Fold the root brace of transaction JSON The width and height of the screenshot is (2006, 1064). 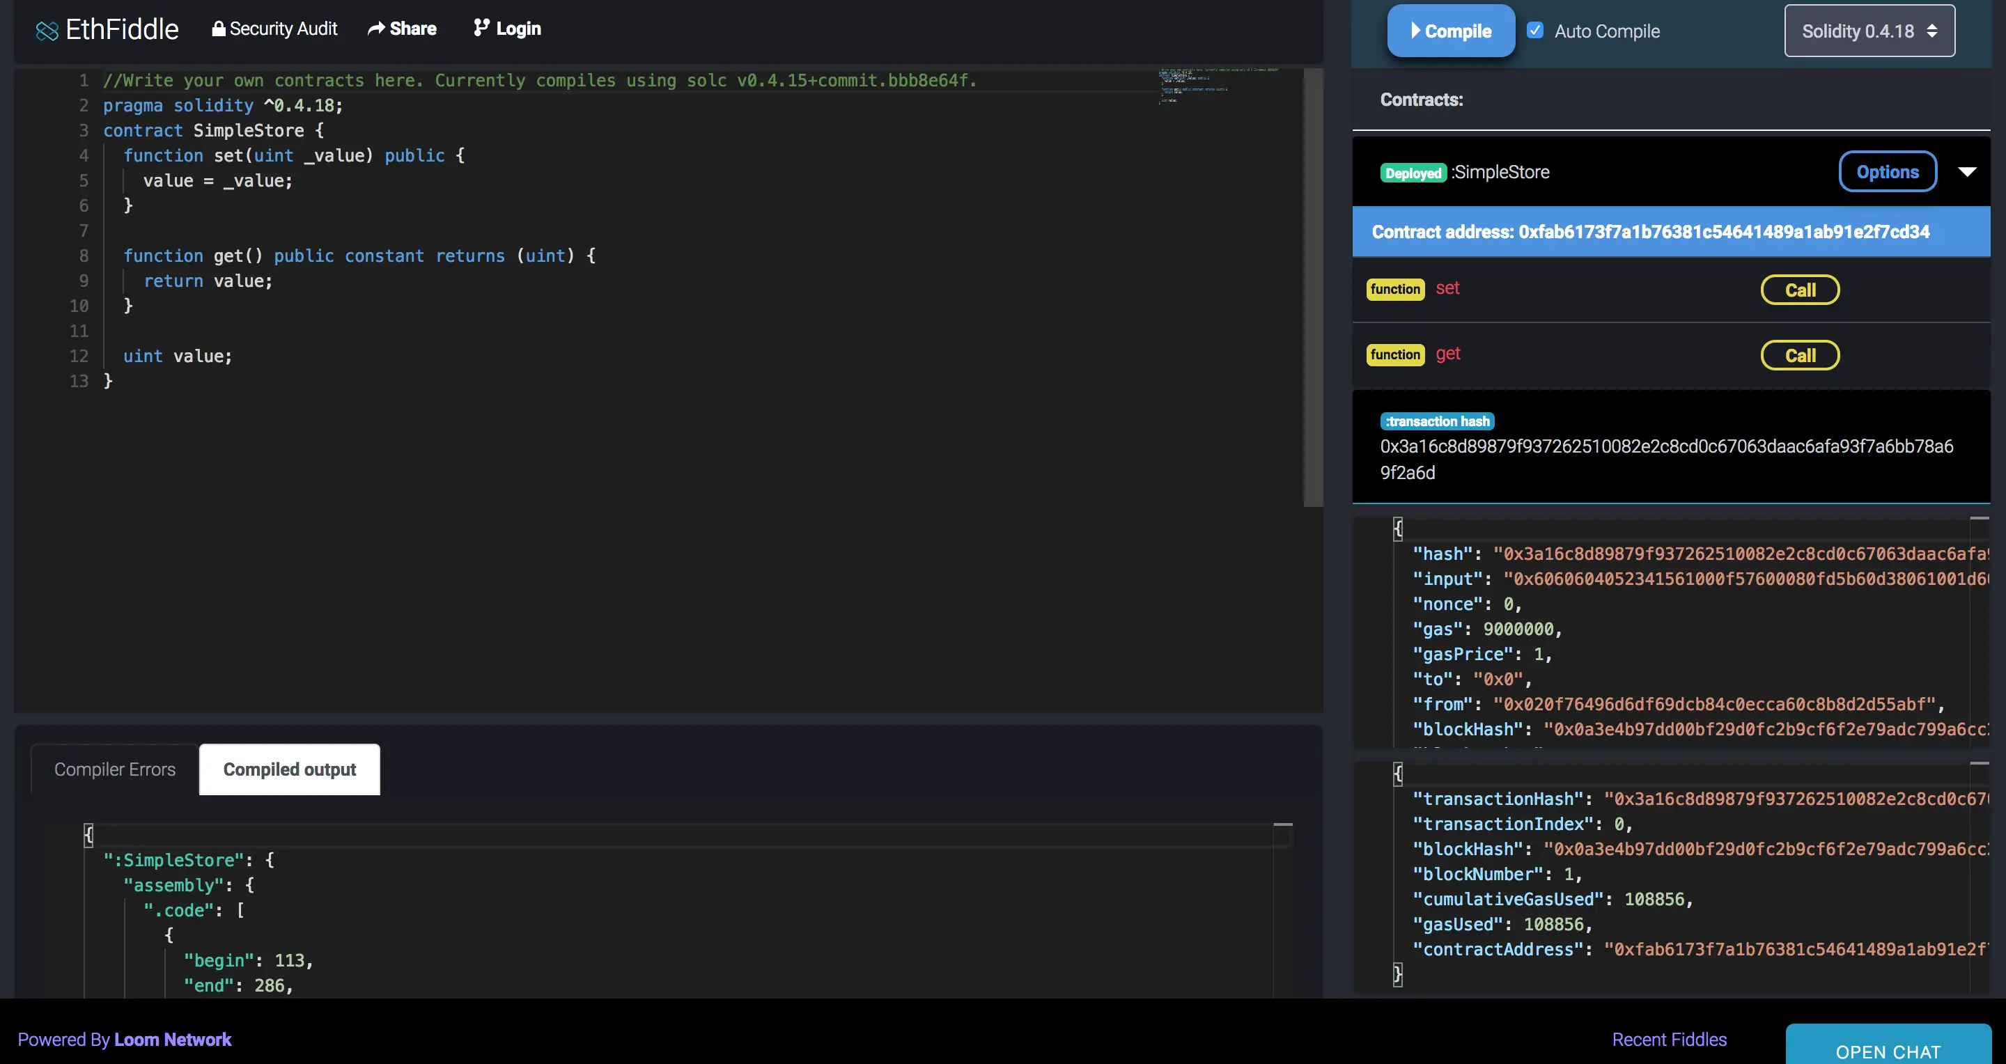tap(1398, 529)
